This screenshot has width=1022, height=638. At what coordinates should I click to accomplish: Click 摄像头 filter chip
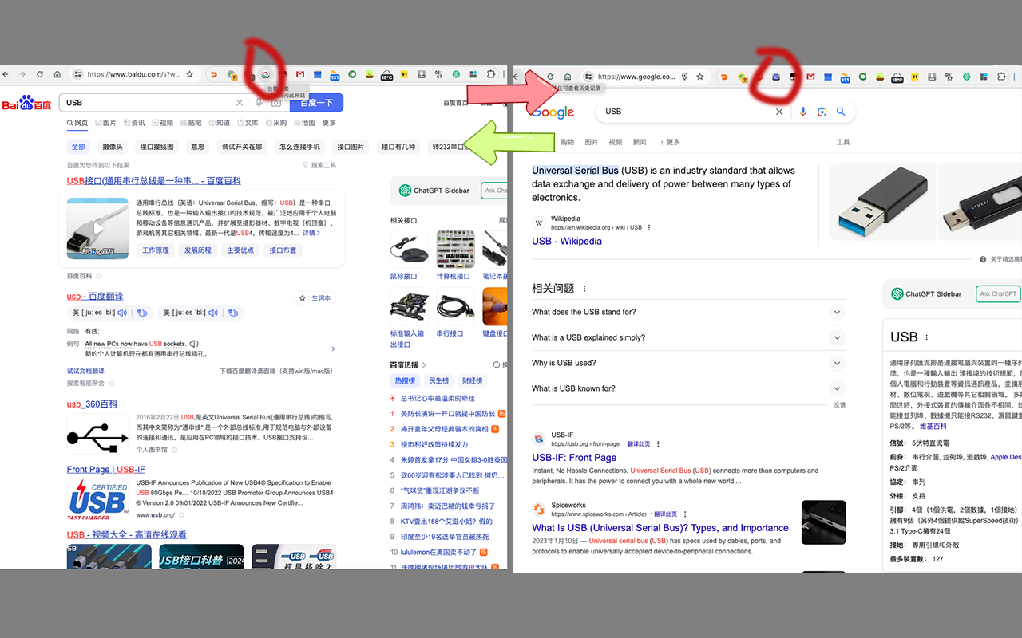[113, 147]
